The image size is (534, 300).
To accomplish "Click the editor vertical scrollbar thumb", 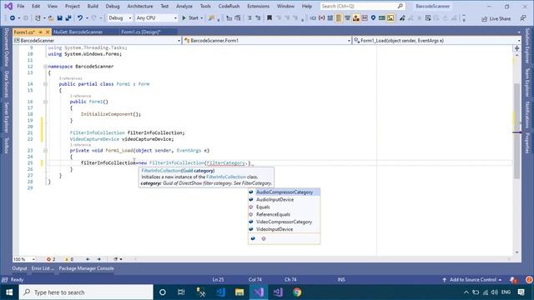I will point(517,131).
